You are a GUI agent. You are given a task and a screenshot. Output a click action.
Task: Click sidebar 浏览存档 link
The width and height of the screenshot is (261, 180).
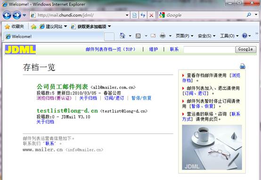(x=236, y=75)
